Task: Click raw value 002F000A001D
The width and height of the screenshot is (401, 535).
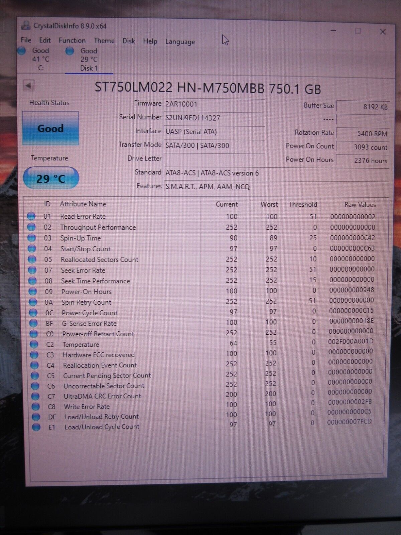Action: [x=351, y=341]
